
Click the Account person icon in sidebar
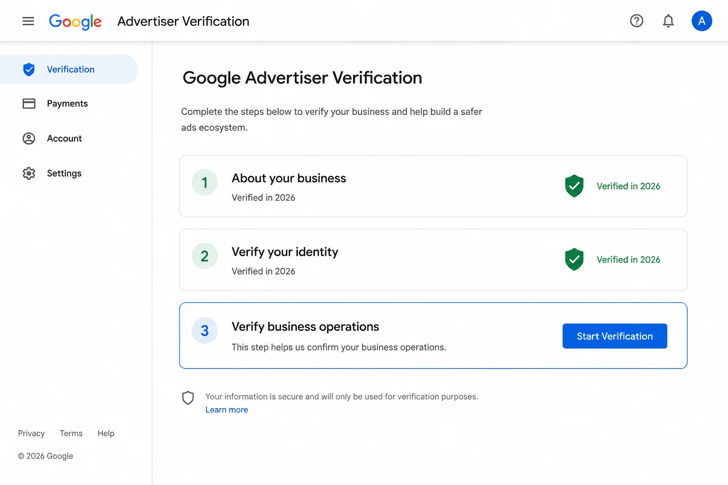coord(29,138)
